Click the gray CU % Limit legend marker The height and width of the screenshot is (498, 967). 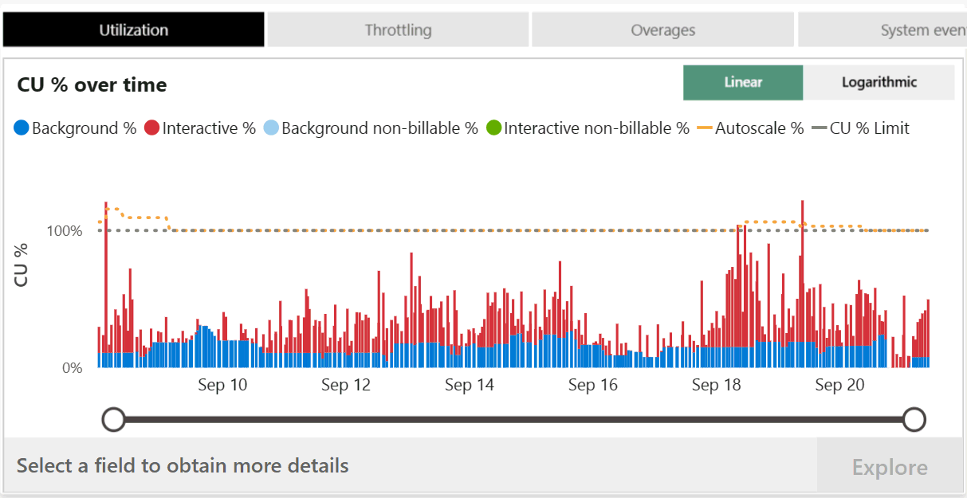[819, 127]
